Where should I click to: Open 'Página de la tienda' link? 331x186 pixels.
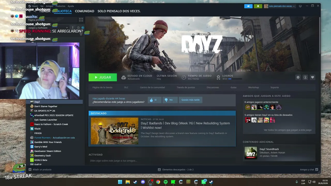tap(102, 87)
